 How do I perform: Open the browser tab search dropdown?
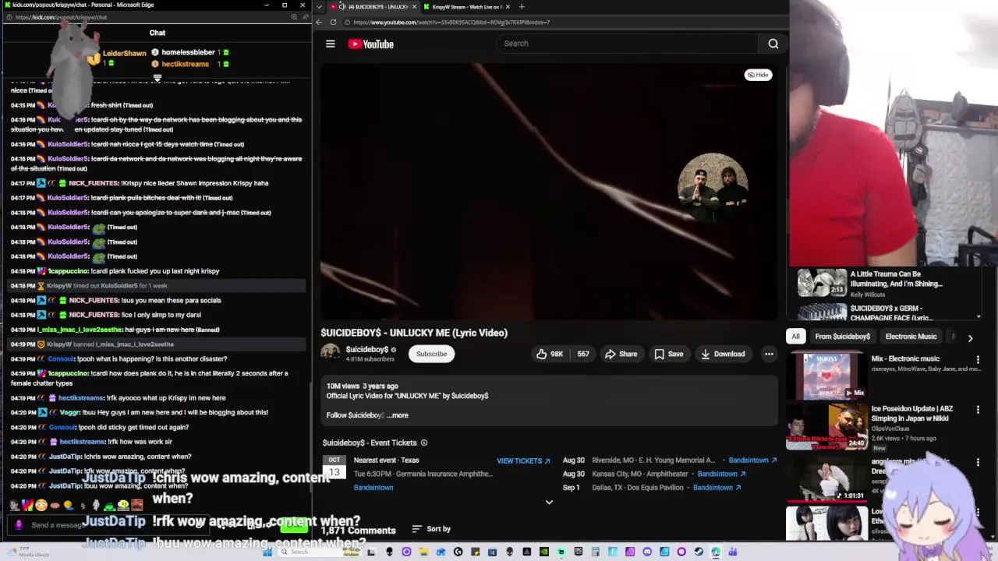pos(319,7)
